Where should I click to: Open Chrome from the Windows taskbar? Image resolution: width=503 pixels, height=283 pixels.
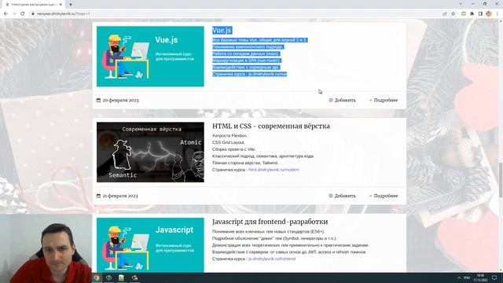click(x=97, y=277)
